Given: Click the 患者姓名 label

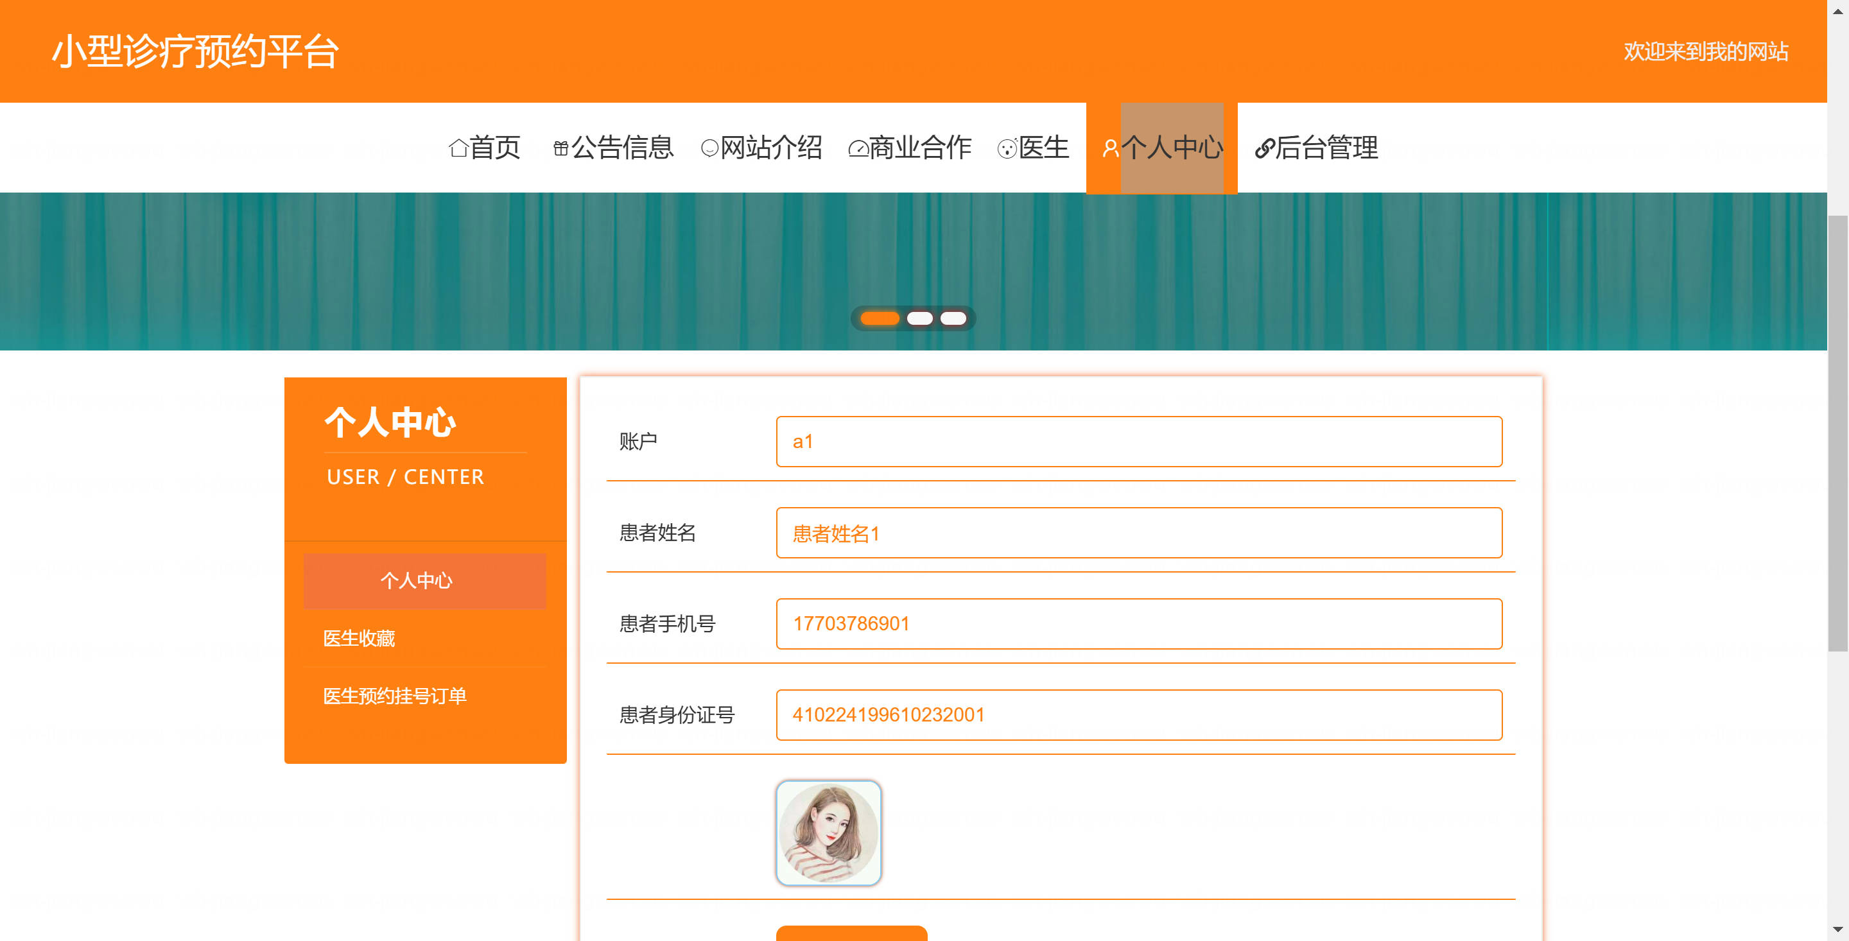Looking at the screenshot, I should coord(657,533).
